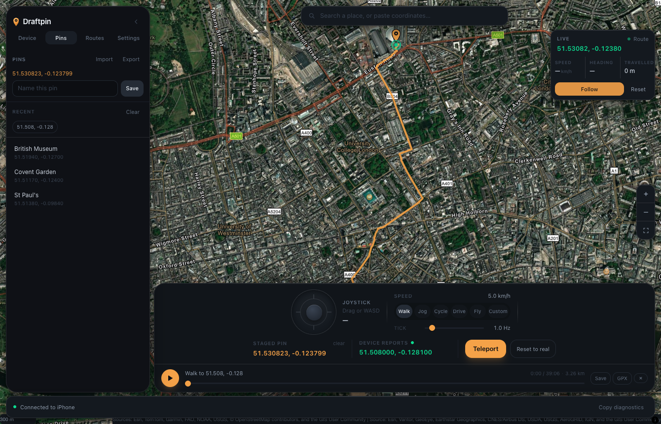Choose Fly speed preset
661x424 pixels.
(477, 311)
